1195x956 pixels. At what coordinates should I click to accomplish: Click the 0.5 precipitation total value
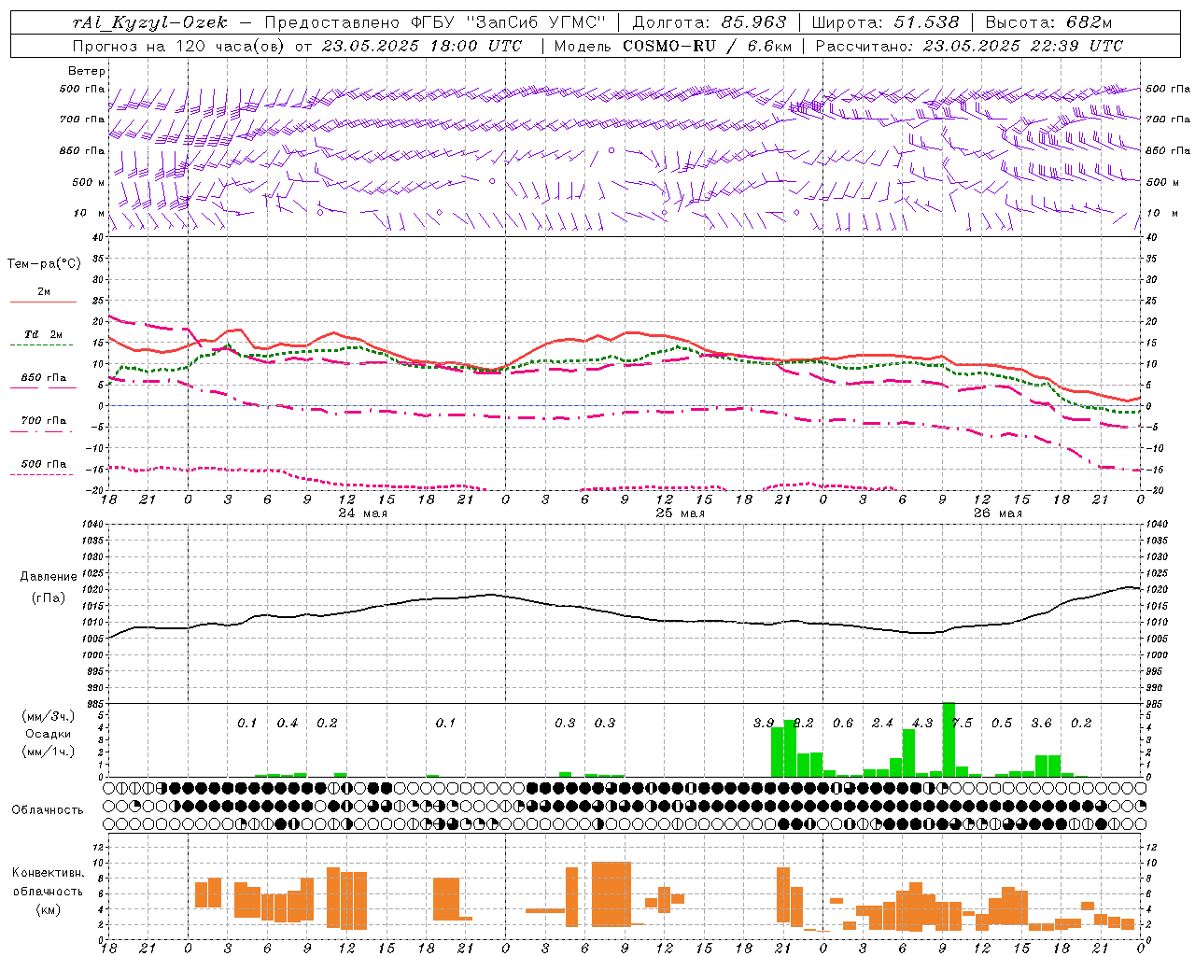(1002, 724)
